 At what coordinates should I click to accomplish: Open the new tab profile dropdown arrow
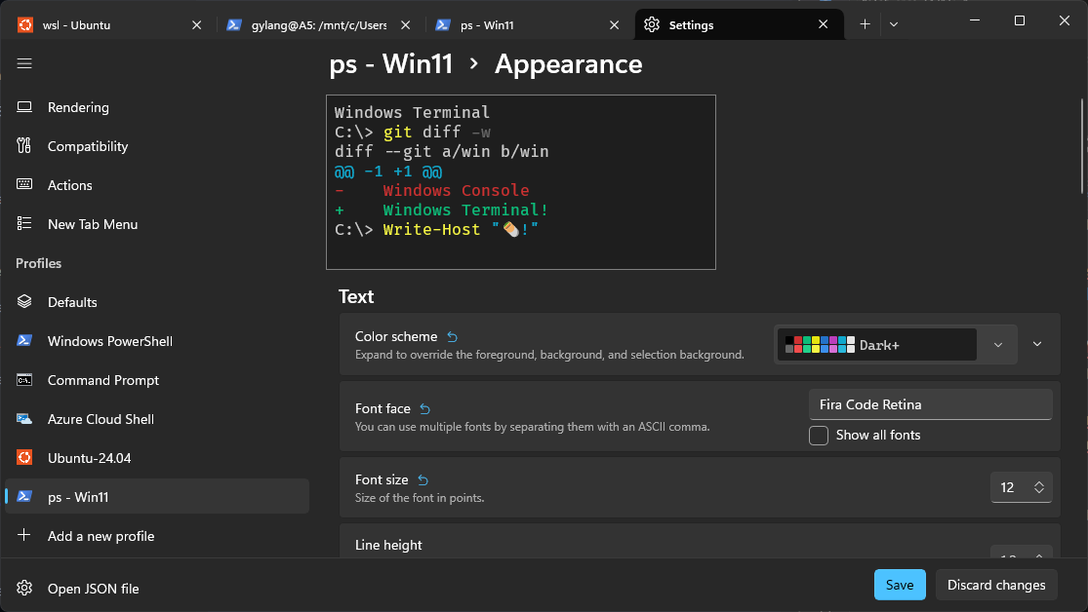[x=894, y=24]
